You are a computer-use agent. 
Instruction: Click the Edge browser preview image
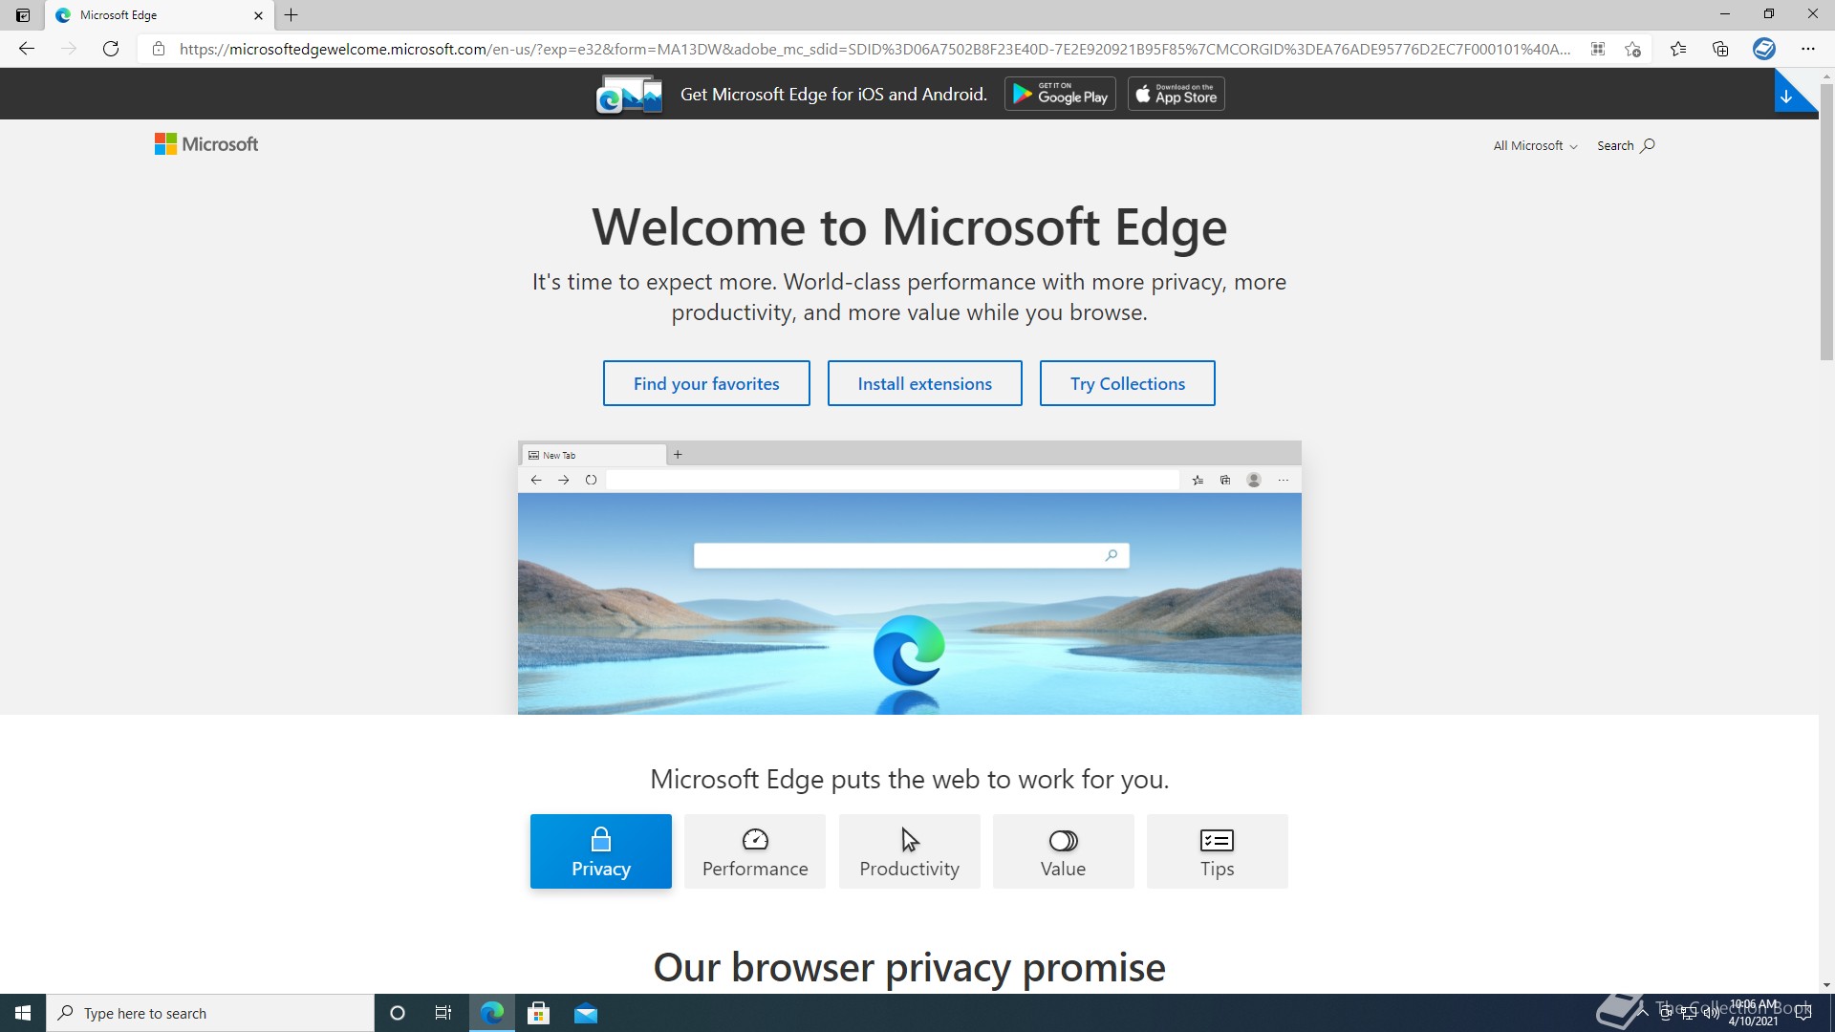point(910,577)
